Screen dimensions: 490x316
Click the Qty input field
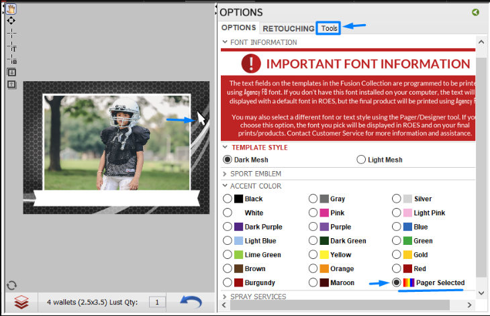click(156, 303)
